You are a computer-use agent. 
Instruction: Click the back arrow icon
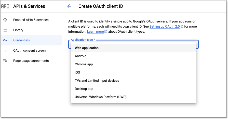tap(69, 6)
